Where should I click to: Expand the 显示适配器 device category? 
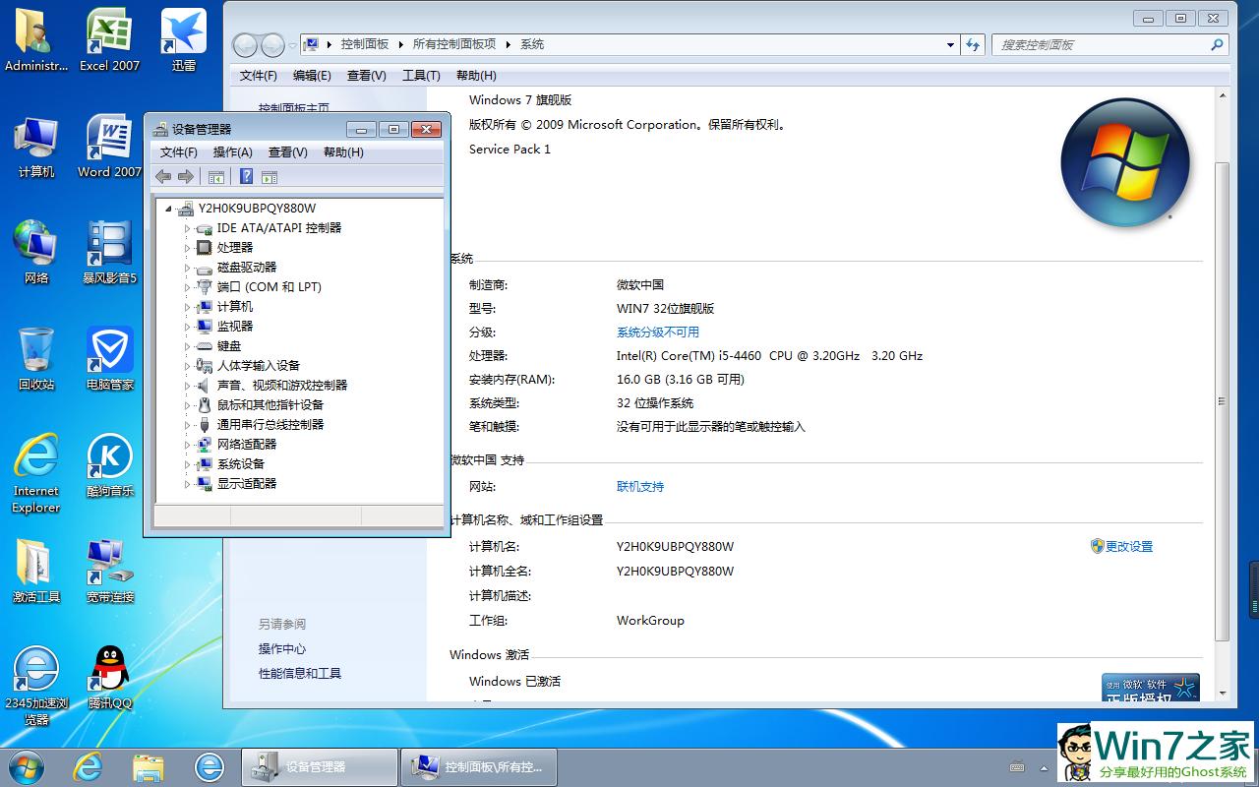(188, 484)
